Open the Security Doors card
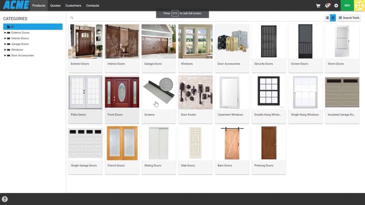The width and height of the screenshot is (365, 205). coord(269,48)
